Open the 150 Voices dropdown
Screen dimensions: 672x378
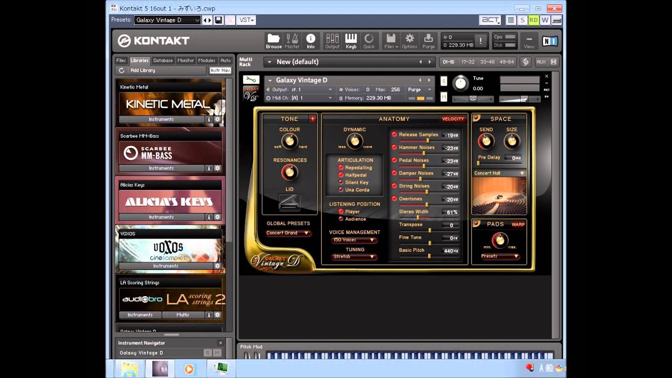click(354, 240)
